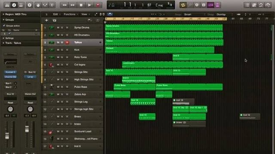Screen dimensions: 275x154
Task: Start playback with the Play button
Action: [89, 5]
